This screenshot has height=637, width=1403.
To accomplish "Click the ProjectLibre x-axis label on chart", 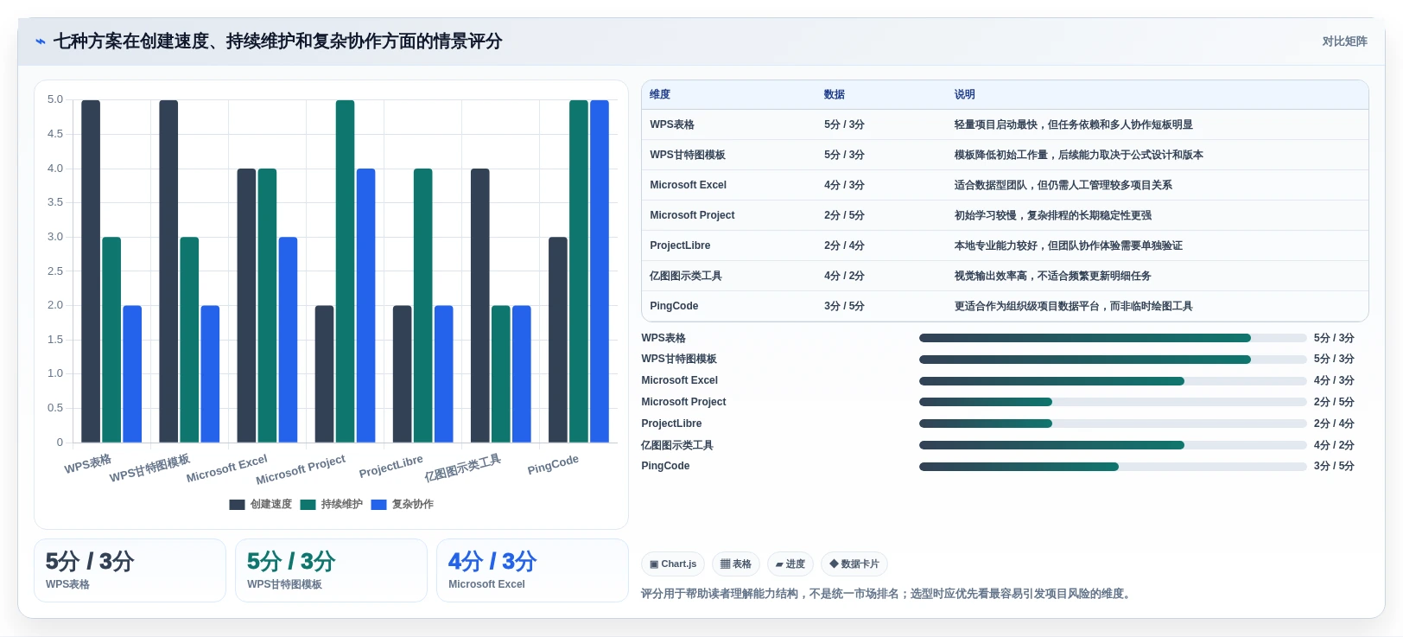I will (x=391, y=467).
